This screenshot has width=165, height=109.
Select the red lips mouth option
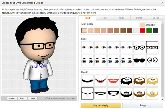pos(113,81)
